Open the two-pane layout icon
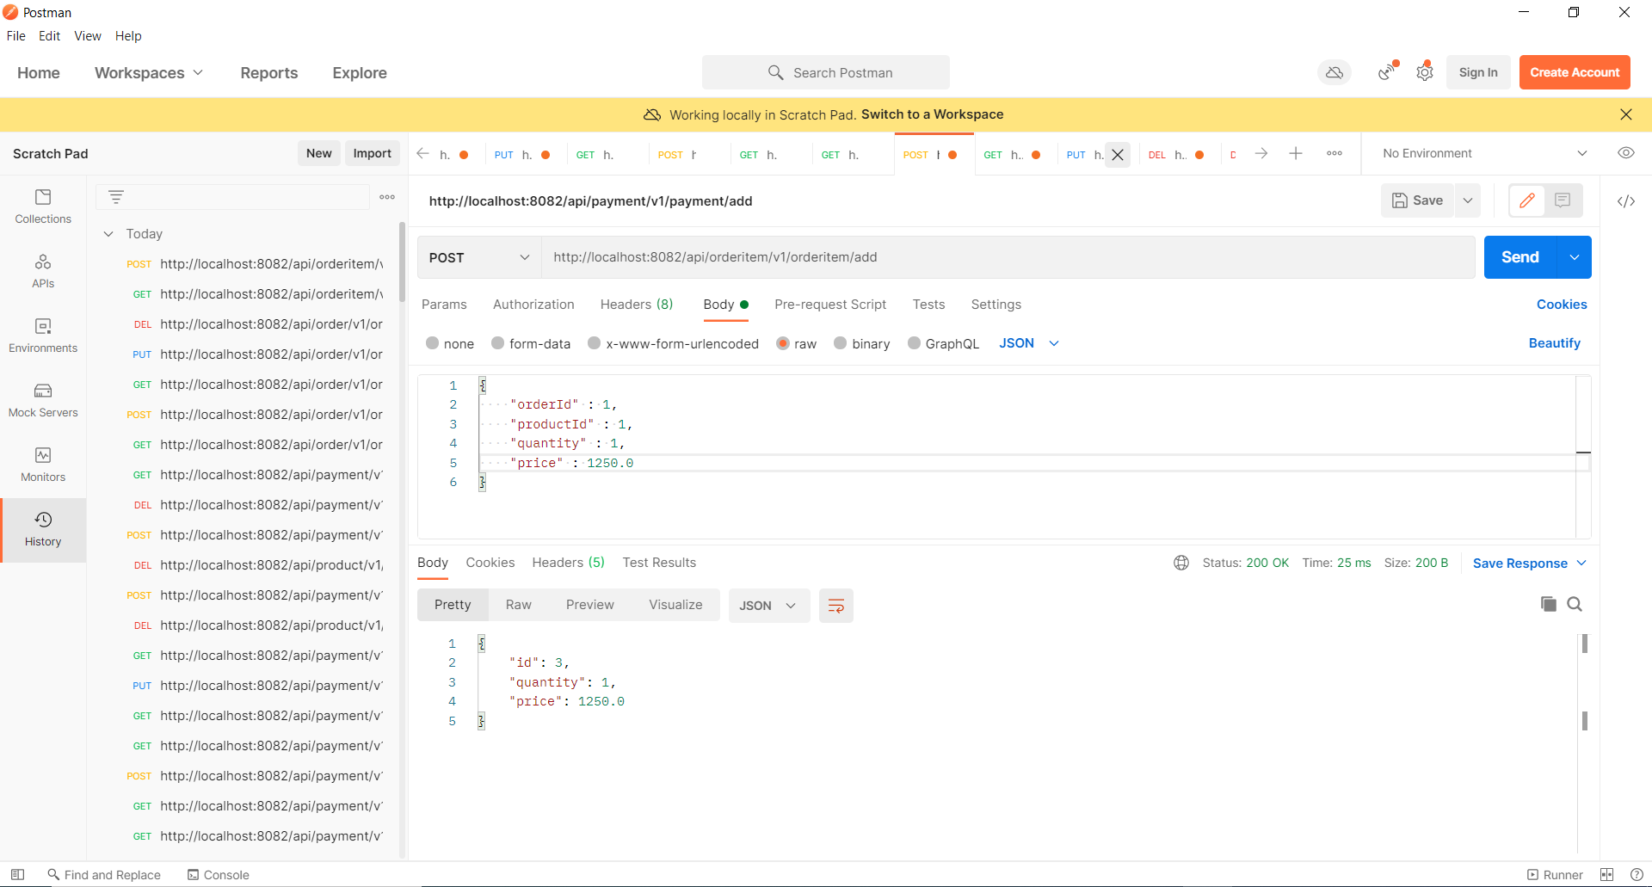 coord(1606,874)
